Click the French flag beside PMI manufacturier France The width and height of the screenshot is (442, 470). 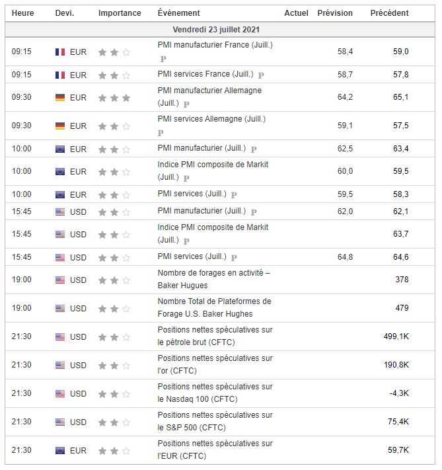tap(60, 52)
